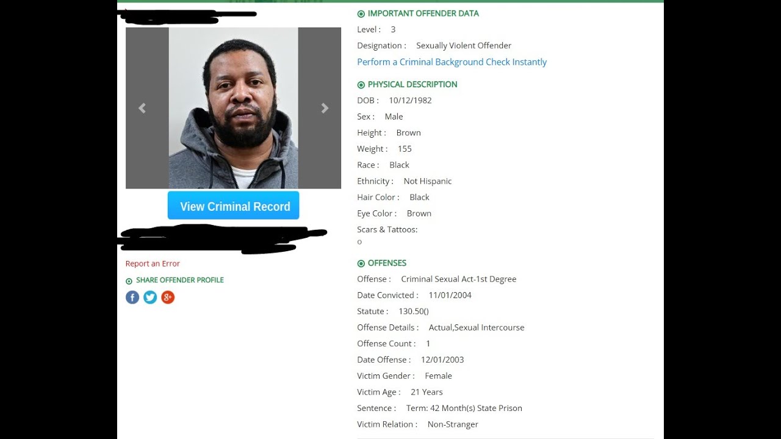This screenshot has width=781, height=439.
Task: Share profile on Twitter
Action: 150,298
